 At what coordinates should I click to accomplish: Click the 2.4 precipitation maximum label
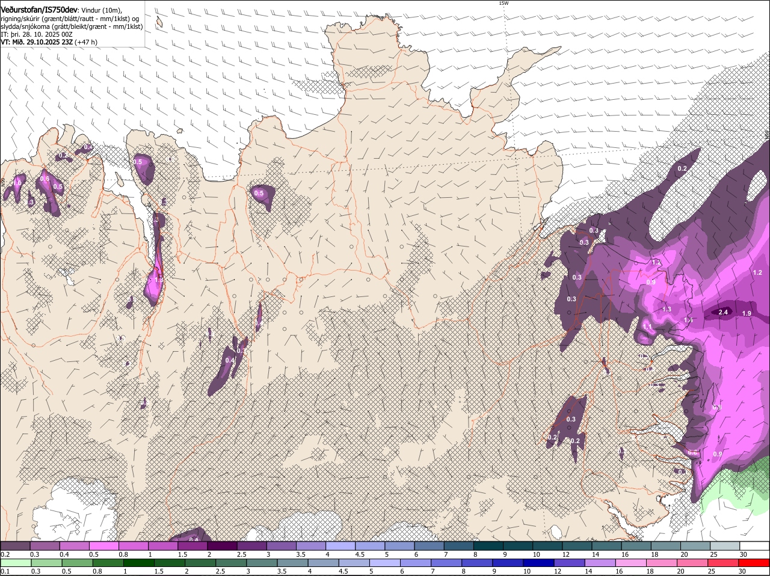(724, 312)
